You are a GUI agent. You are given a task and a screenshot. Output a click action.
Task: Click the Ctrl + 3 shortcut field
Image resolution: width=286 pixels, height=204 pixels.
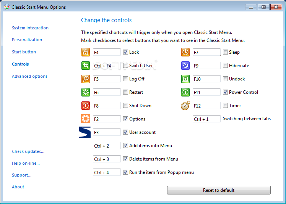tap(107, 159)
